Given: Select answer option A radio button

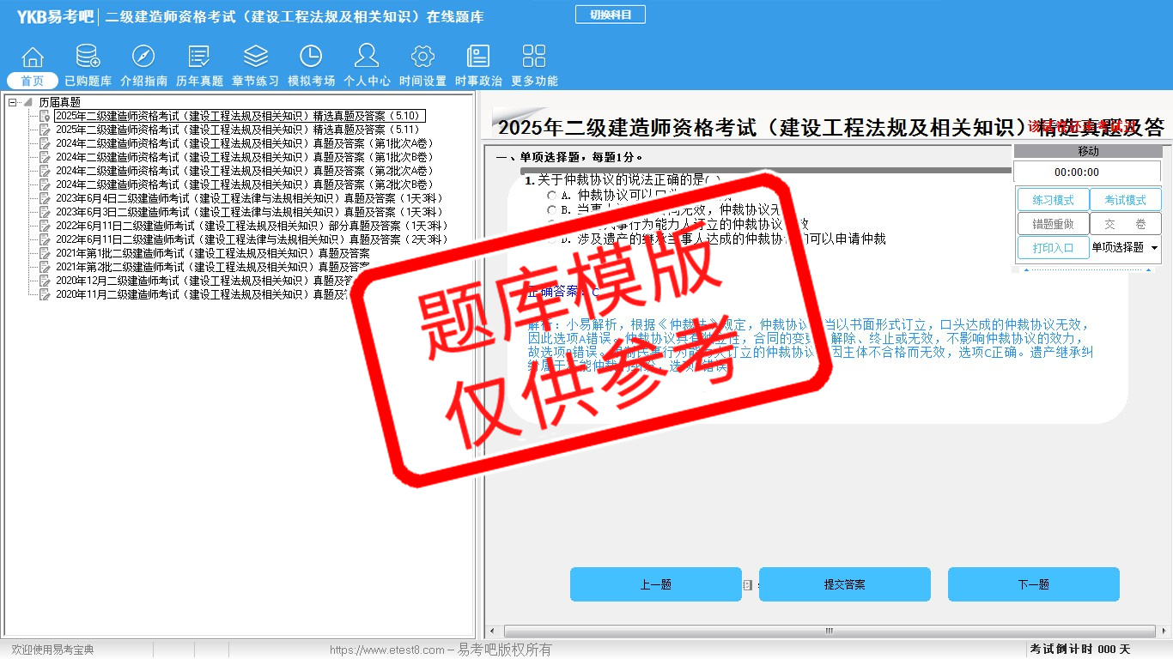Looking at the screenshot, I should point(551,196).
